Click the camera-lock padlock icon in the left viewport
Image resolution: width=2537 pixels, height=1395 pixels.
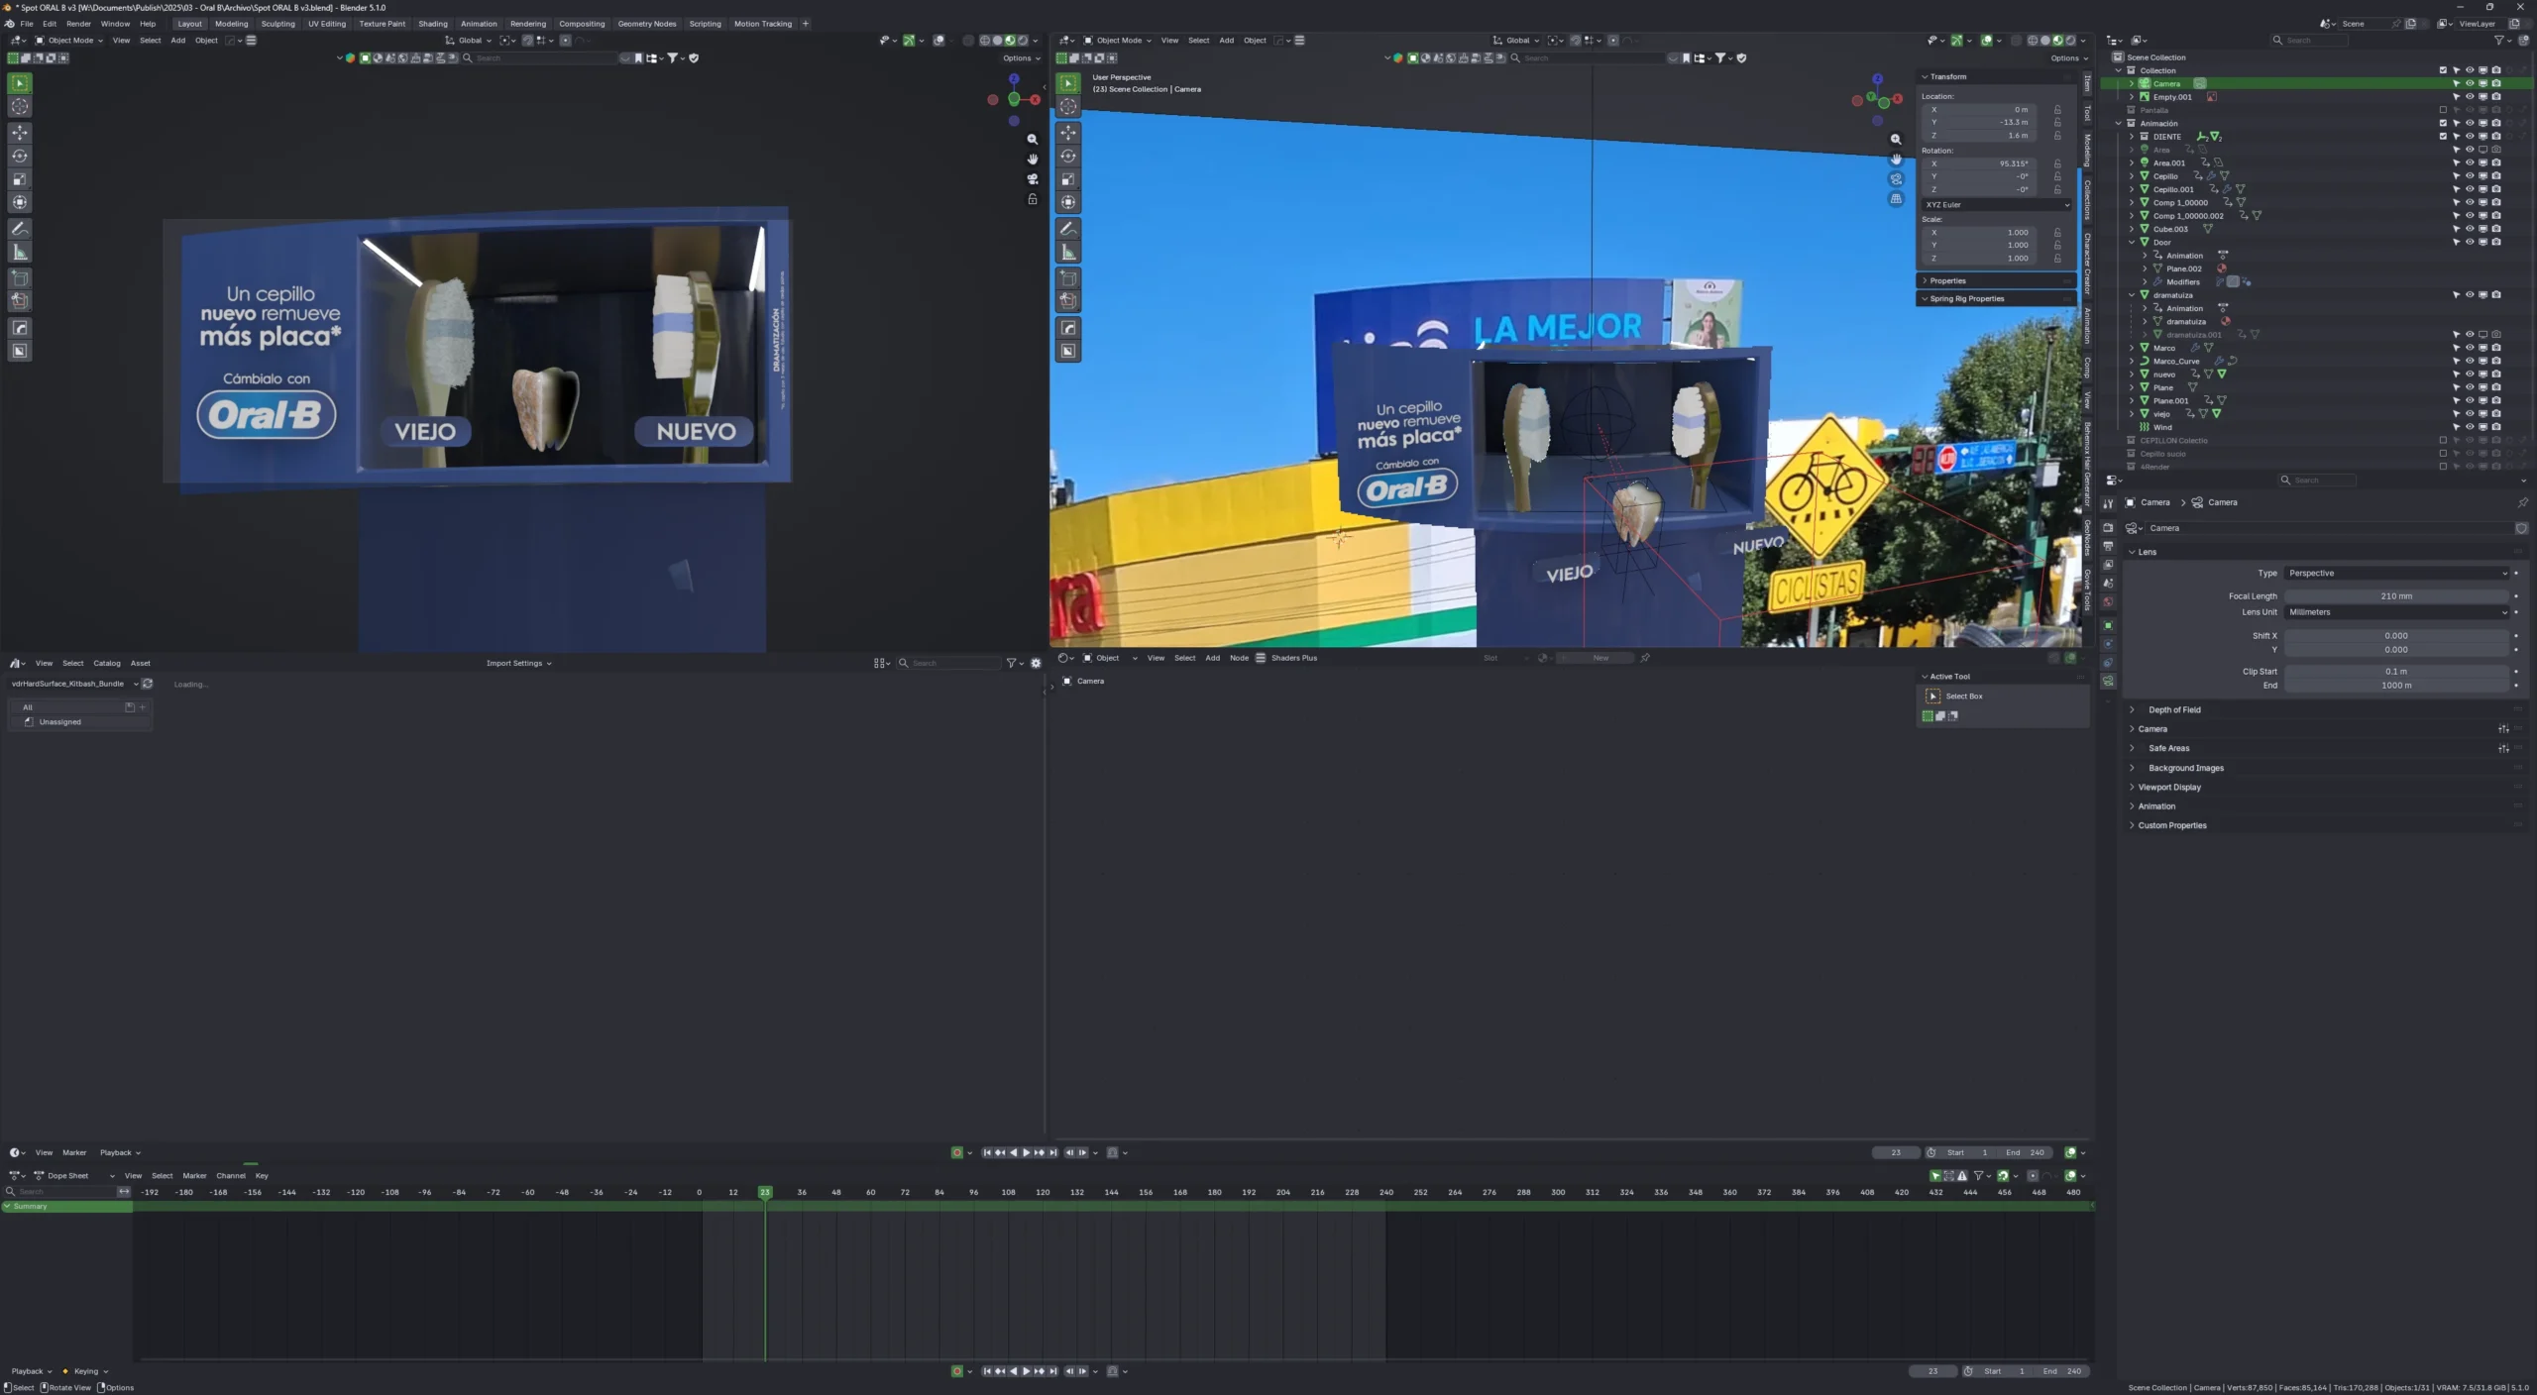[x=1033, y=199]
